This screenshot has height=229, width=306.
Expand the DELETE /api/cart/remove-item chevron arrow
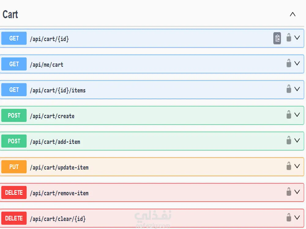coord(297,192)
